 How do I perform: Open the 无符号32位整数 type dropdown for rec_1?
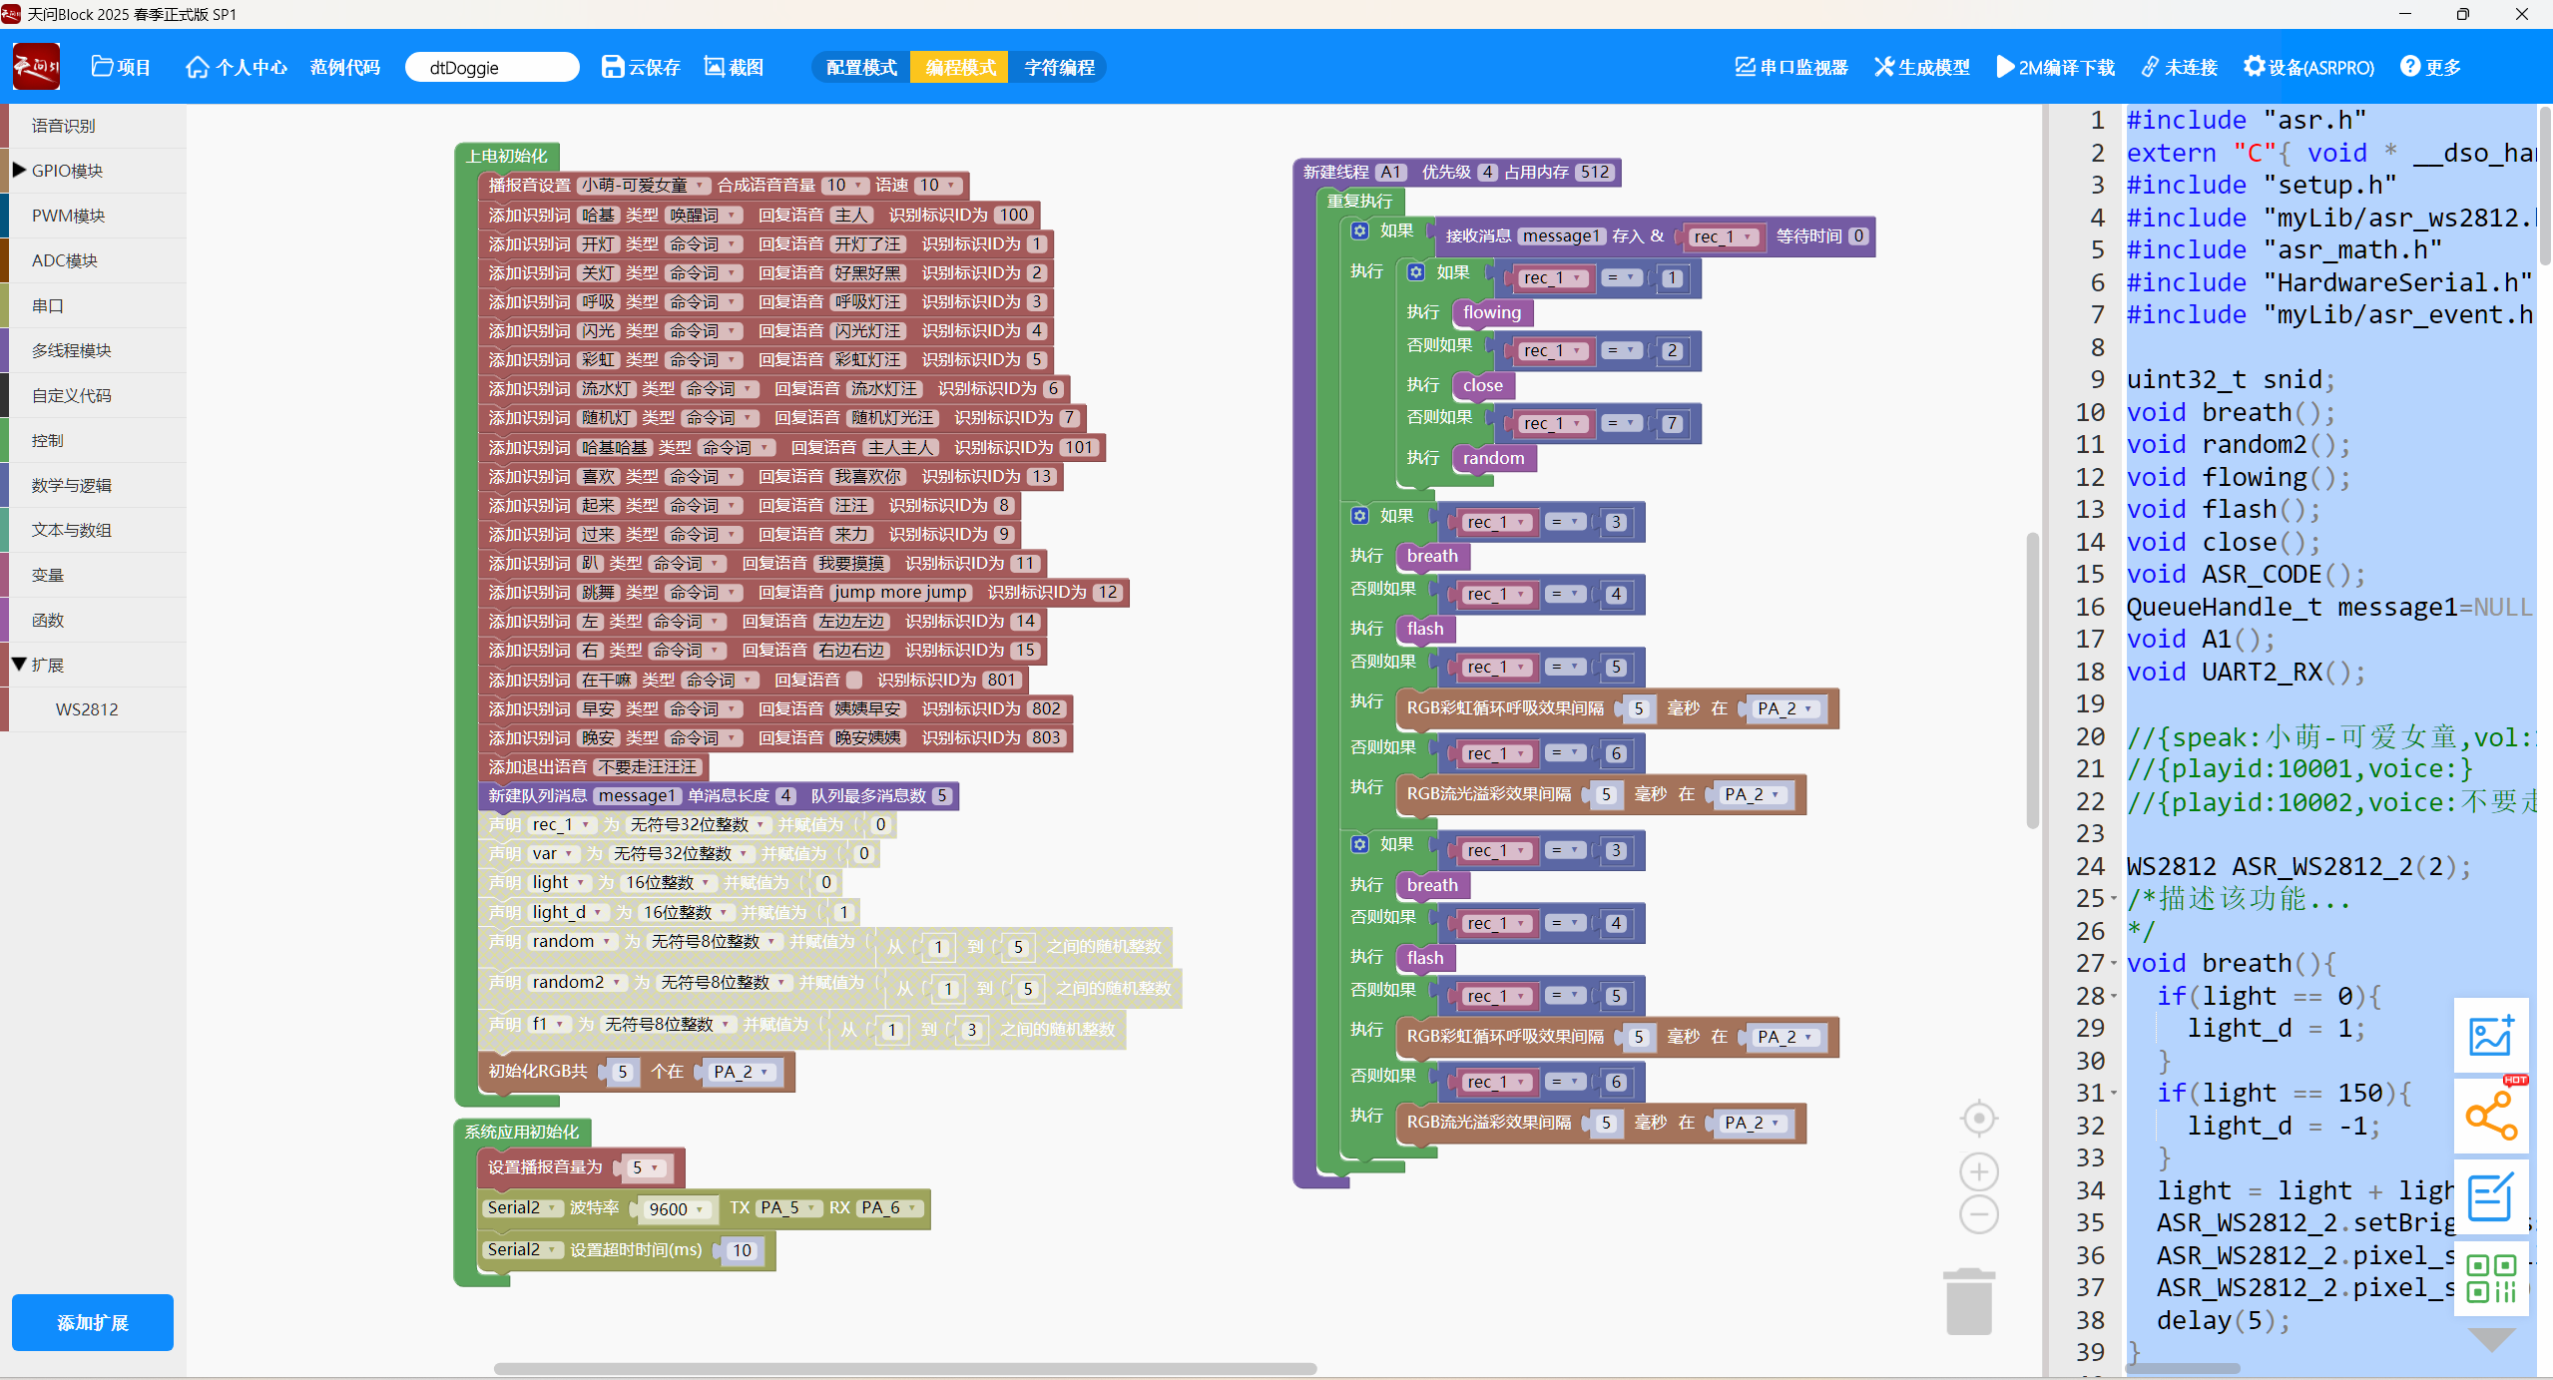pos(697,825)
